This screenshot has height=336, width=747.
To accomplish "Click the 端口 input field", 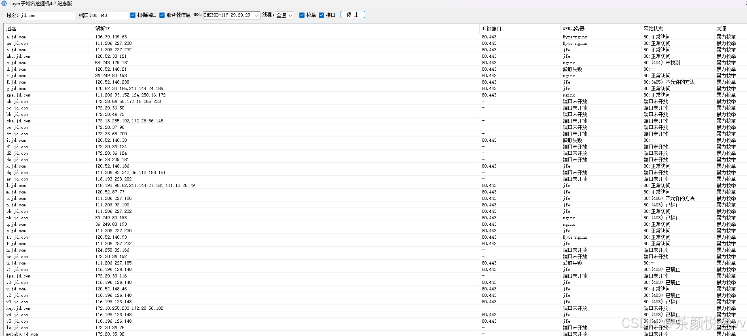I will pyautogui.click(x=110, y=15).
